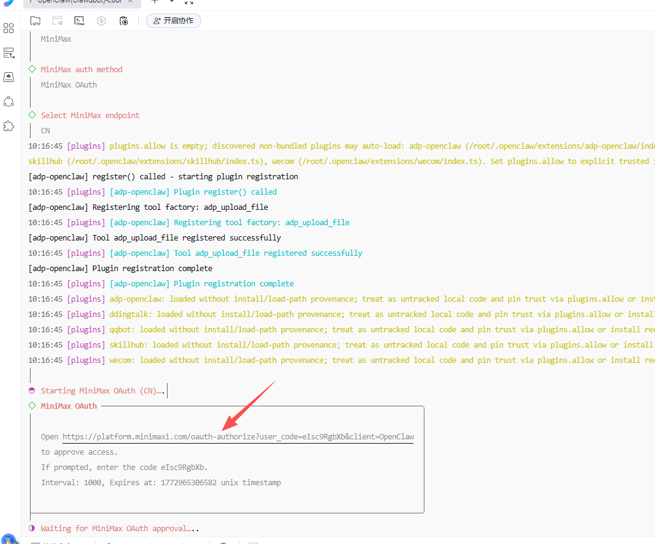Toggle the fullscreen arrows icon in the tab bar
The height and width of the screenshot is (544, 655).
(x=189, y=2)
